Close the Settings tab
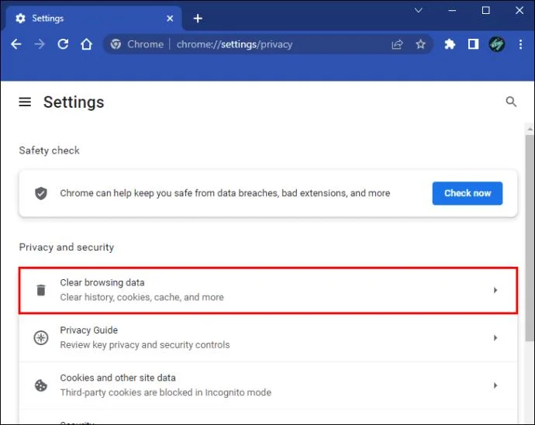Screen dimensions: 535x425 170,18
